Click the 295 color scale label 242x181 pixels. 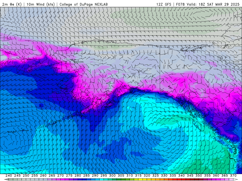pos(104,176)
